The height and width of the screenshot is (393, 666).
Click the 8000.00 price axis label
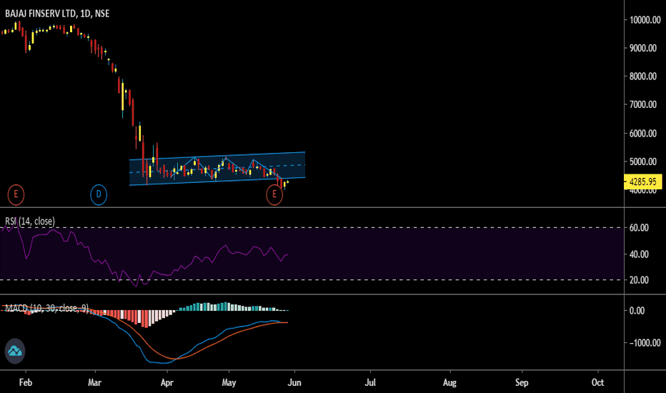[x=643, y=76]
